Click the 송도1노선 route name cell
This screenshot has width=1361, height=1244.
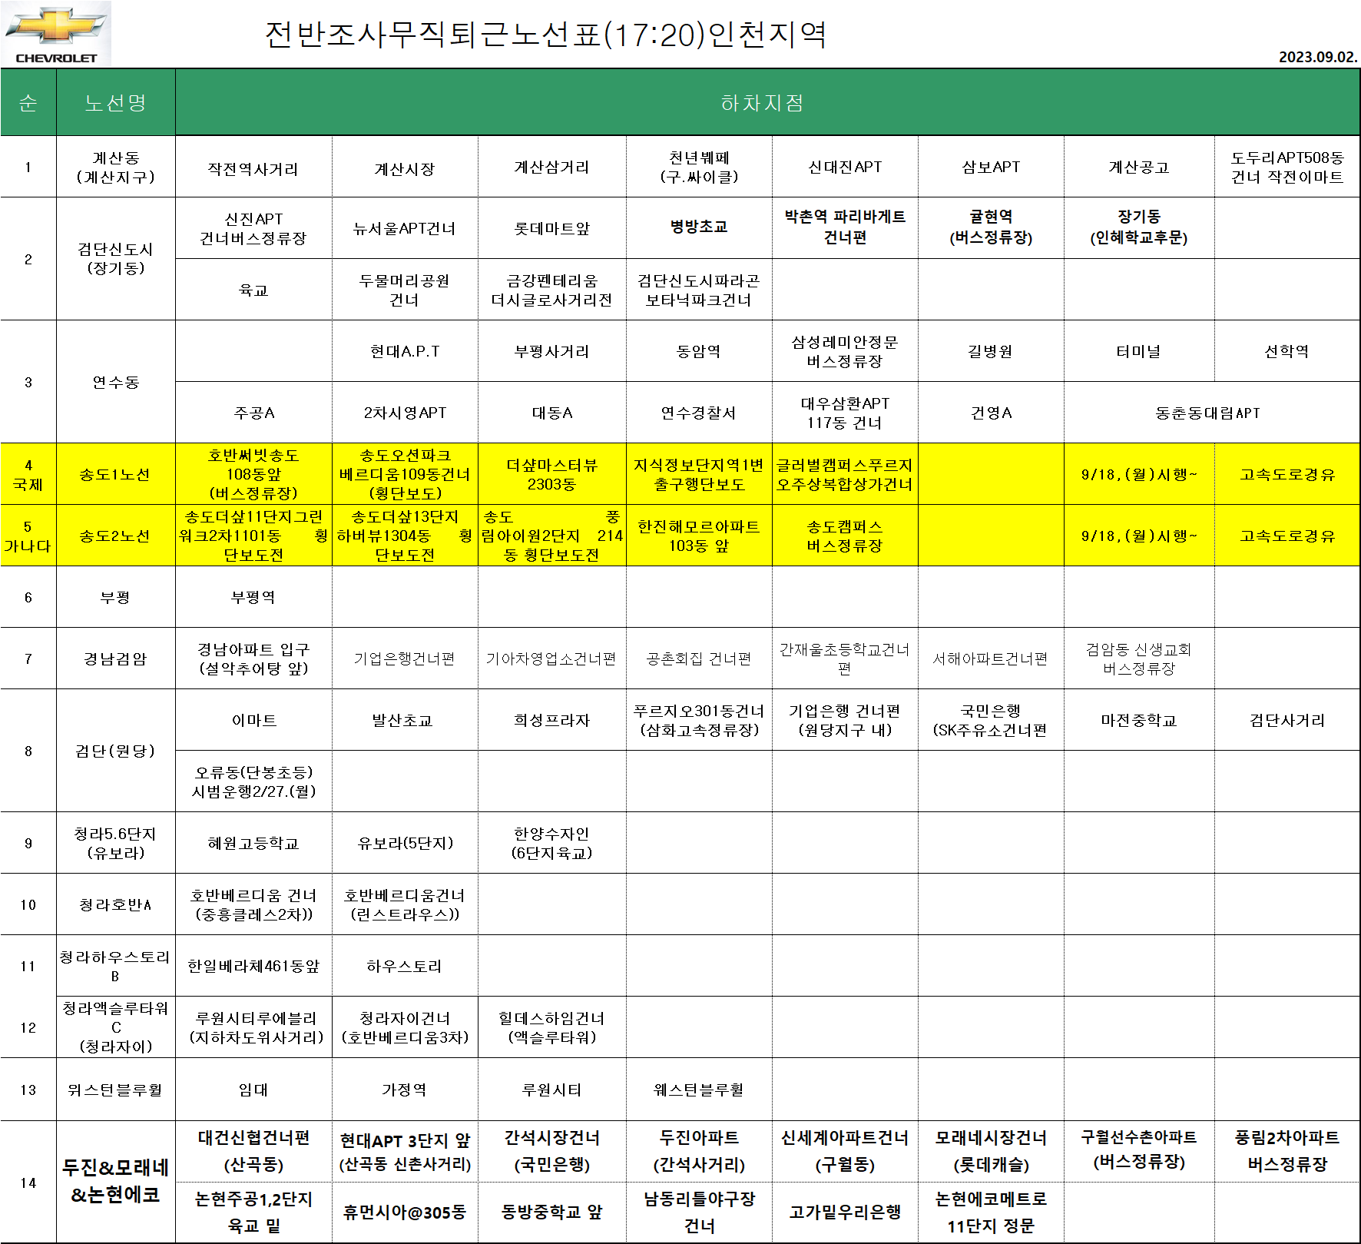point(115,474)
